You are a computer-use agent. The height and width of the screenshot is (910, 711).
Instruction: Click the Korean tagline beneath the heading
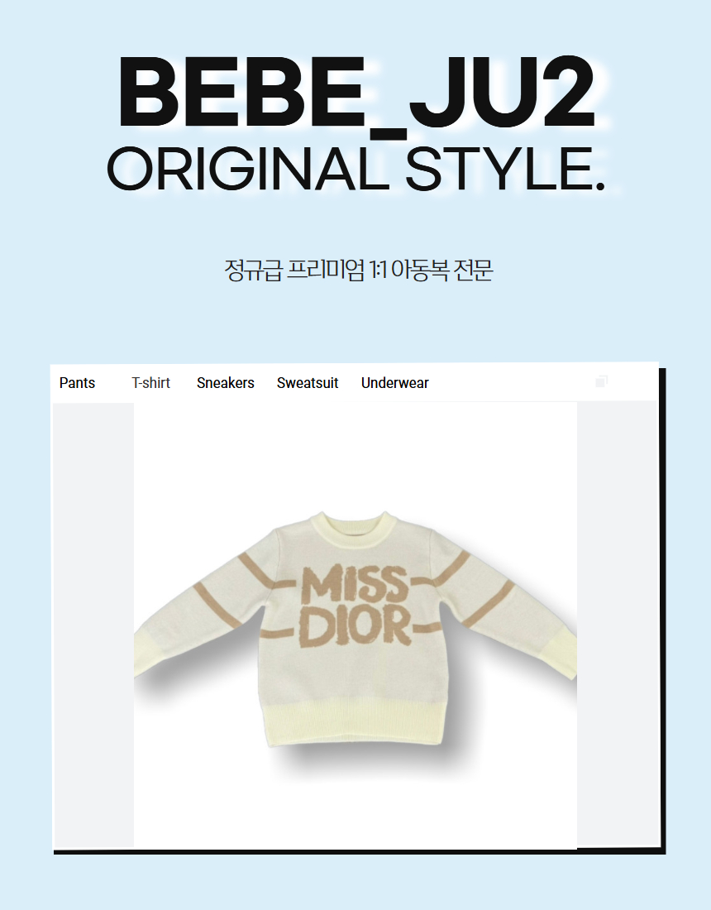click(x=359, y=270)
